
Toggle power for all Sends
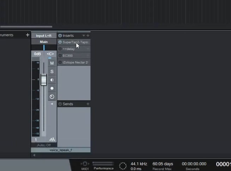(x=60, y=104)
